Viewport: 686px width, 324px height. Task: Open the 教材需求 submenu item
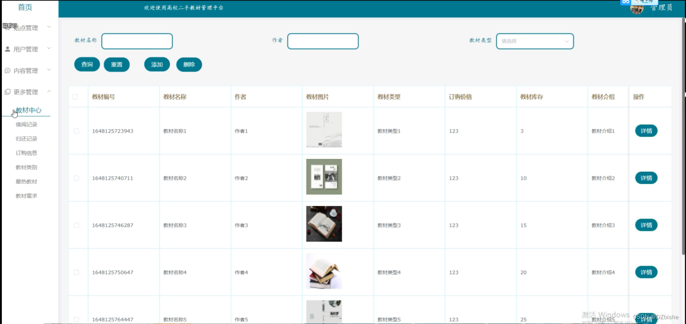tap(26, 196)
